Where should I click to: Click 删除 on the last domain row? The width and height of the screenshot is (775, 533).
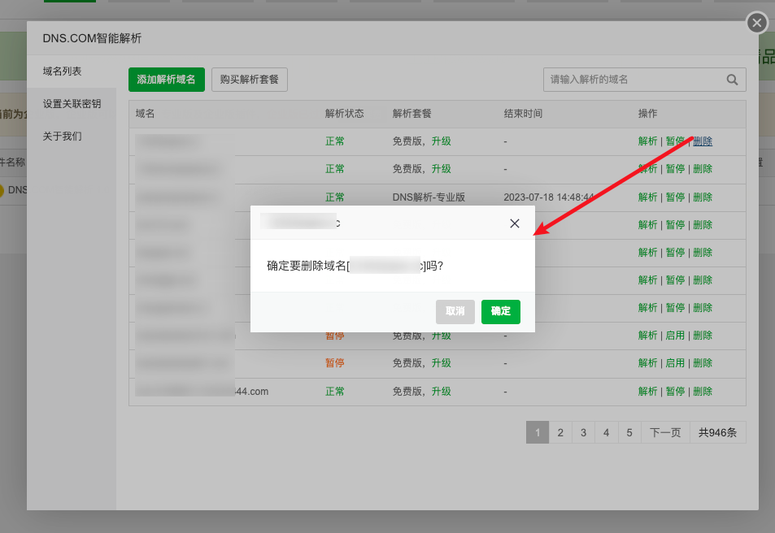click(702, 391)
